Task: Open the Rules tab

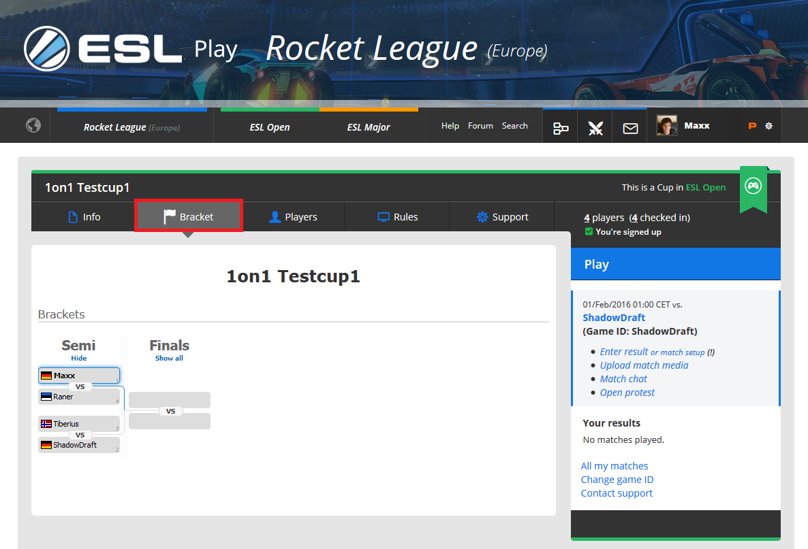Action: (397, 217)
